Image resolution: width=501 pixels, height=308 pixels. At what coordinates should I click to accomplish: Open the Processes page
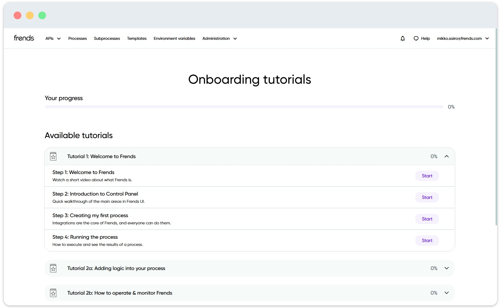77,38
